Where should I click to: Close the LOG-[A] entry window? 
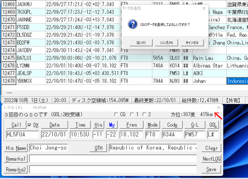219,108
